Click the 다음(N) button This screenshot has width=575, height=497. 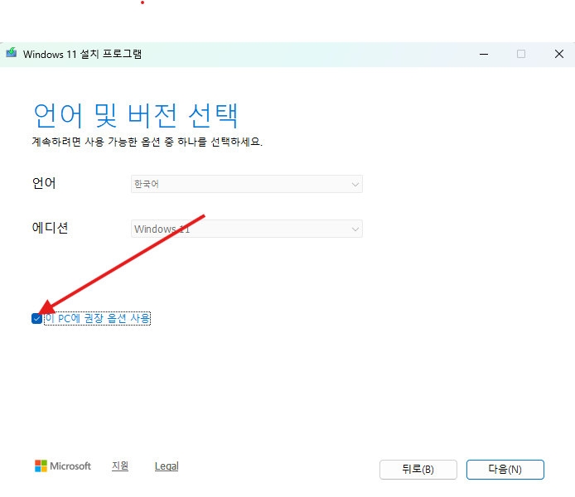505,469
